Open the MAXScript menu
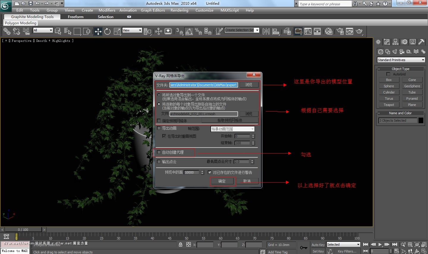Image resolution: width=428 pixels, height=254 pixels. (x=229, y=10)
